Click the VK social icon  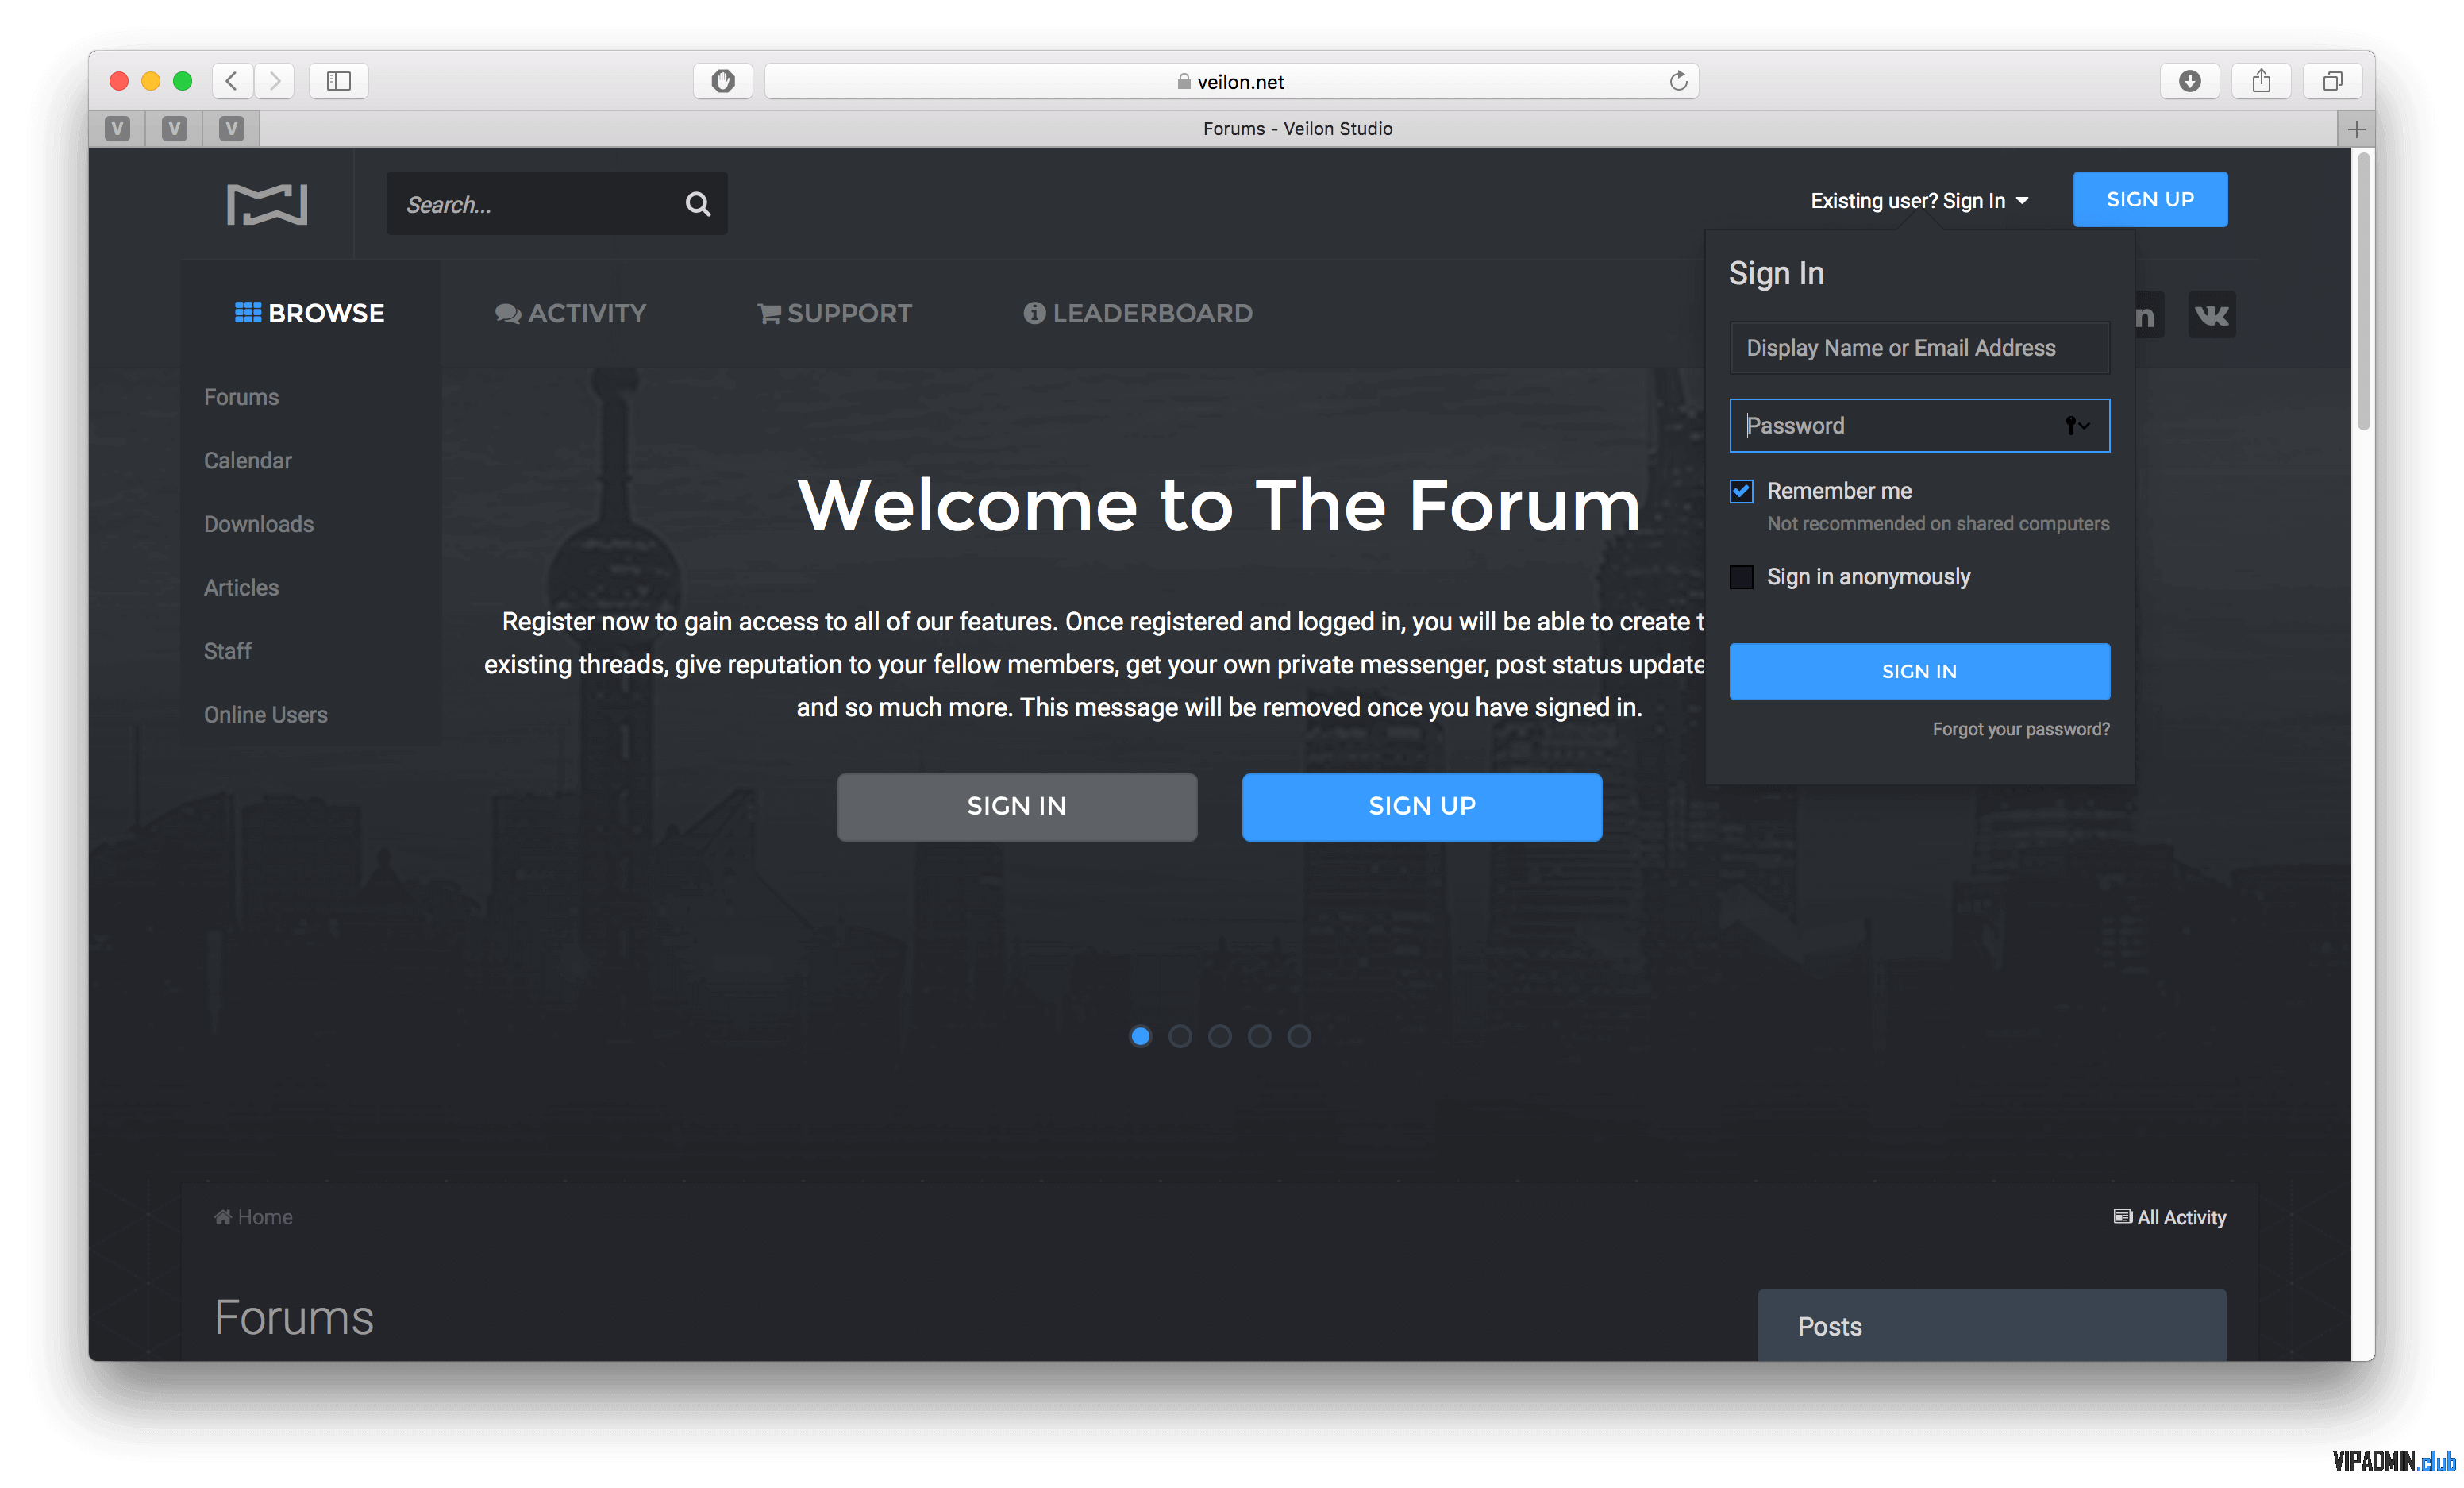[2211, 315]
